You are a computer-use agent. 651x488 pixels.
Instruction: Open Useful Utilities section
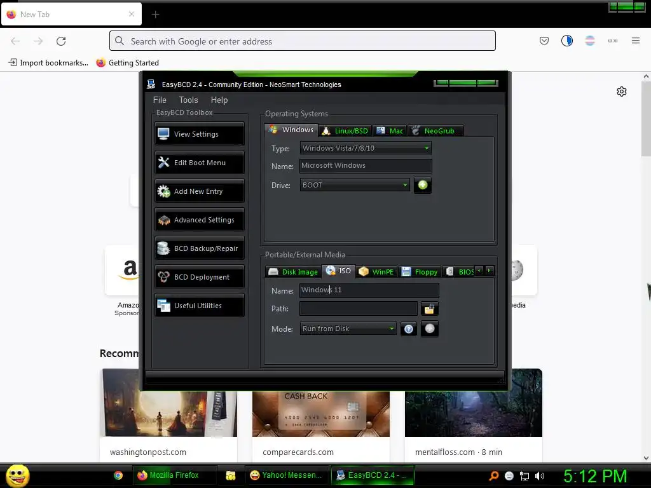click(199, 306)
